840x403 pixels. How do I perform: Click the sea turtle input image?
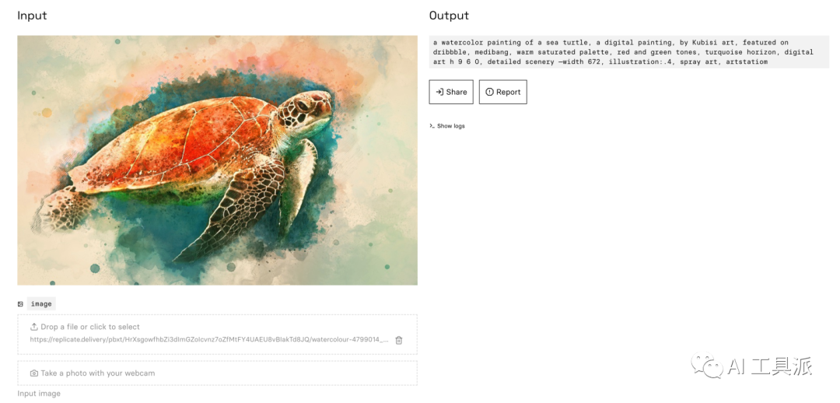pyautogui.click(x=218, y=160)
